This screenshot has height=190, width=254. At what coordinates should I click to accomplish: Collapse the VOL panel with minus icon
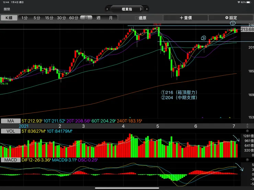coord(247,131)
